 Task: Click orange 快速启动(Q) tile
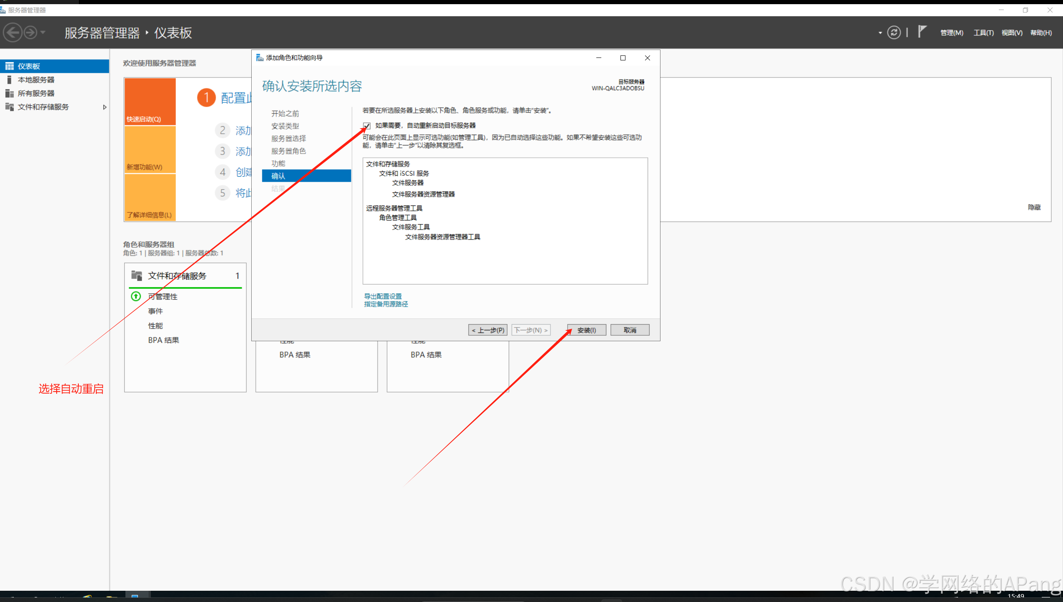[150, 102]
